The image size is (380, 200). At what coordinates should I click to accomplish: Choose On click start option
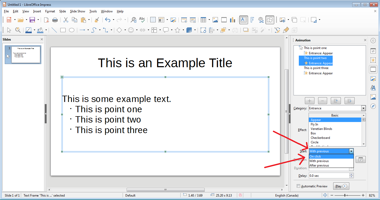pos(331,157)
